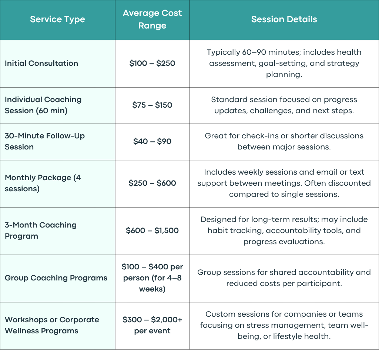Select the 30-Minute Follow-Up Session label

click(45, 141)
